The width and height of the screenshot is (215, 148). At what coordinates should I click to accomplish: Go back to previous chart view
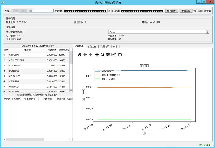85,55
